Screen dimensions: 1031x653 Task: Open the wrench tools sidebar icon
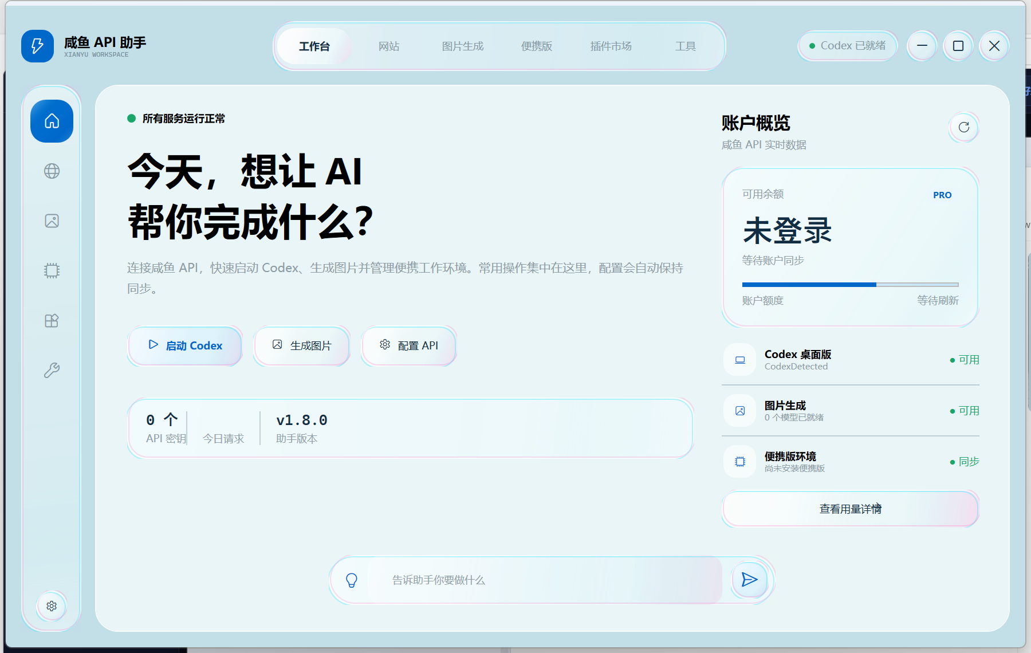point(52,371)
